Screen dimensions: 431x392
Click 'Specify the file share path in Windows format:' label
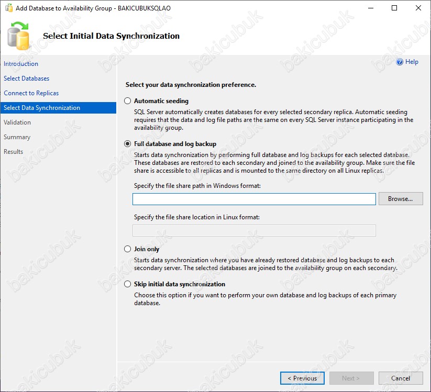197,186
